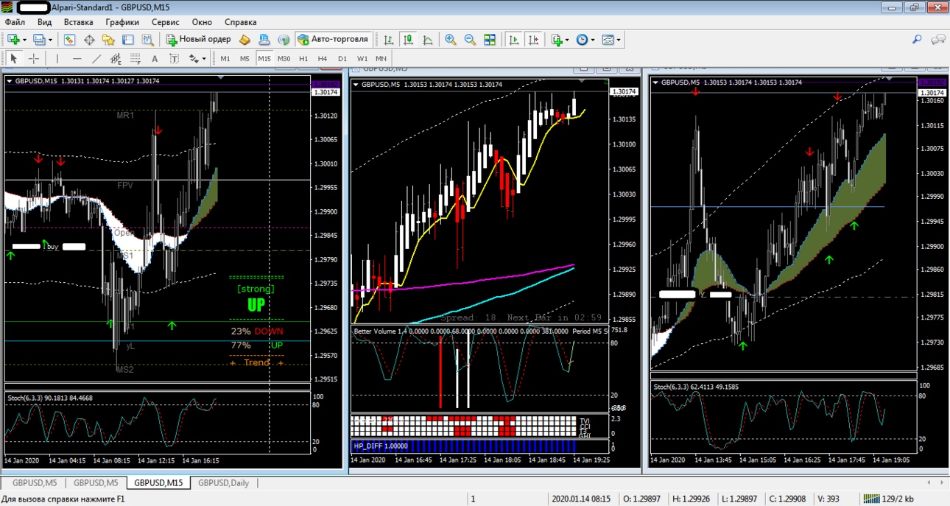950x506 pixels.
Task: Open the periods clock icon
Action: coord(582,40)
